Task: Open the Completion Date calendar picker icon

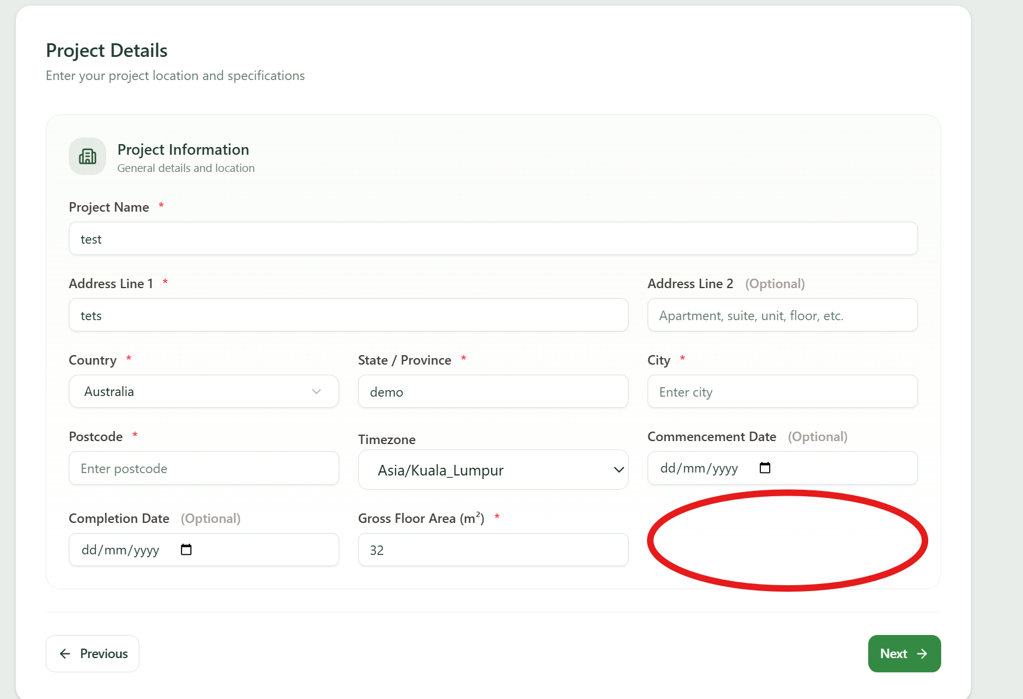Action: (186, 550)
